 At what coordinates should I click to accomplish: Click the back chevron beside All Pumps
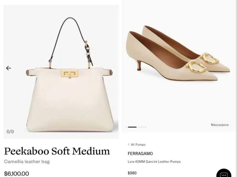click(129, 145)
